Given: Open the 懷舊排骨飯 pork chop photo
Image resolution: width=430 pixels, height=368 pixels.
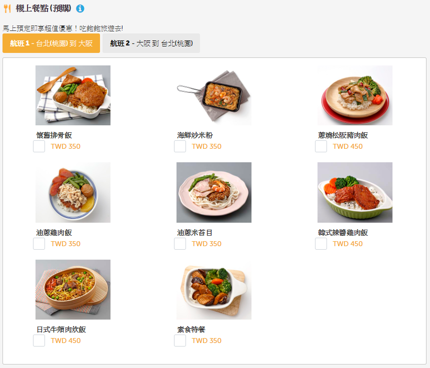Looking at the screenshot, I should [x=73, y=95].
